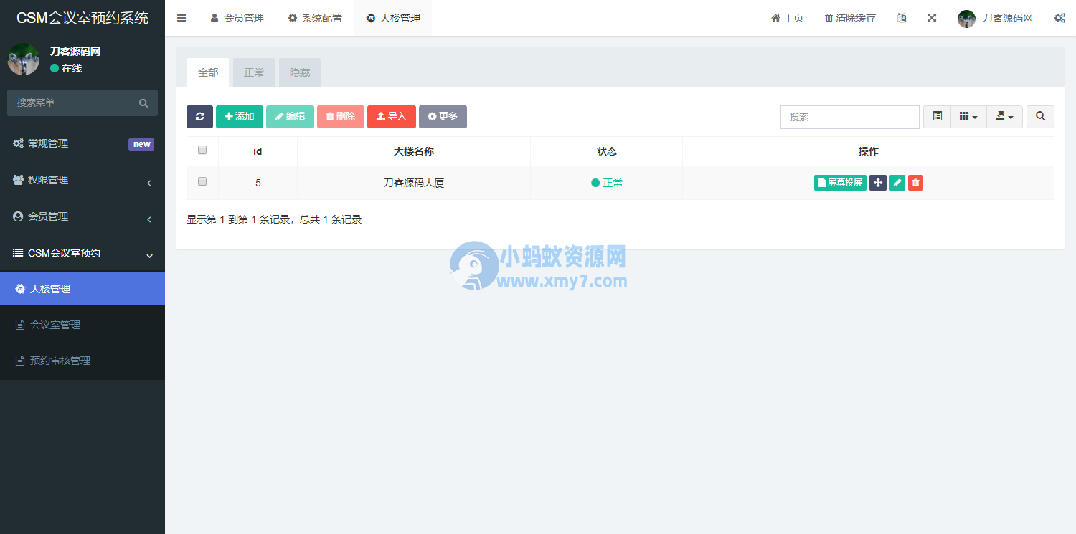Open 清除缓存 in the top bar
The image size is (1076, 534).
pyautogui.click(x=849, y=17)
